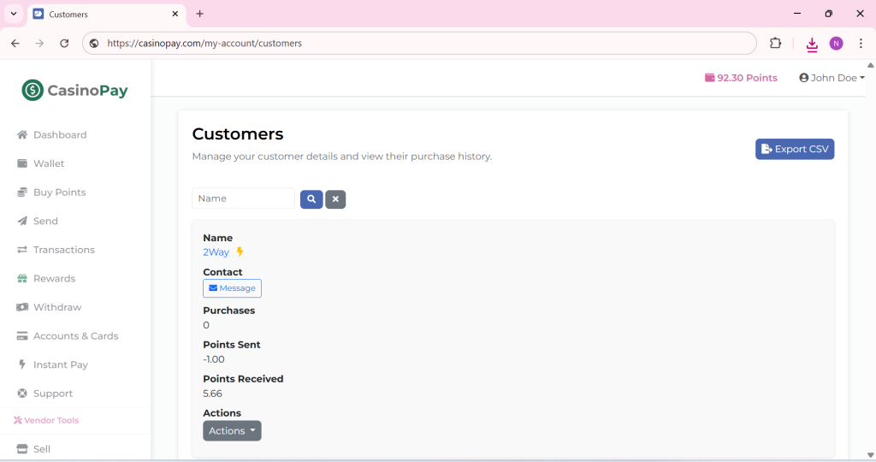
Task: Open the tab search dropdown arrow
Action: tap(14, 14)
